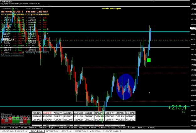Select the AUDNZD symbol button
Image resolution: width=196 pixels, height=133 pixels.
pyautogui.click(x=68, y=113)
